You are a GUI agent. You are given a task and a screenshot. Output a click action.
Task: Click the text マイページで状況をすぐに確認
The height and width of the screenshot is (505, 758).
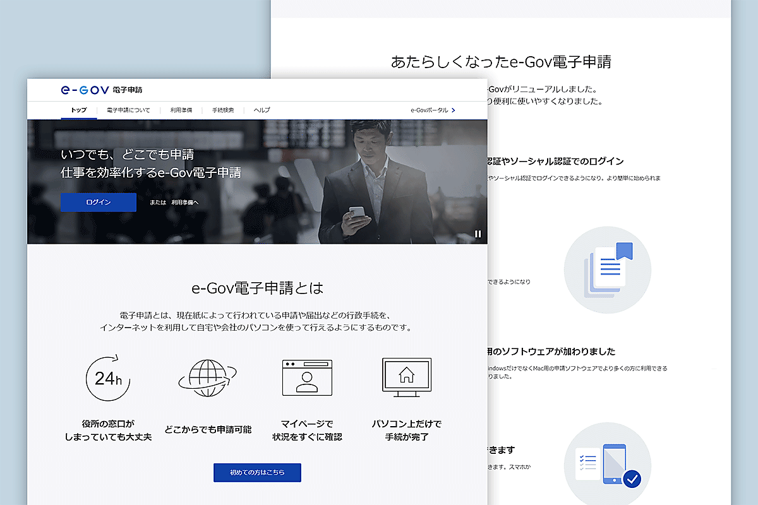point(307,430)
